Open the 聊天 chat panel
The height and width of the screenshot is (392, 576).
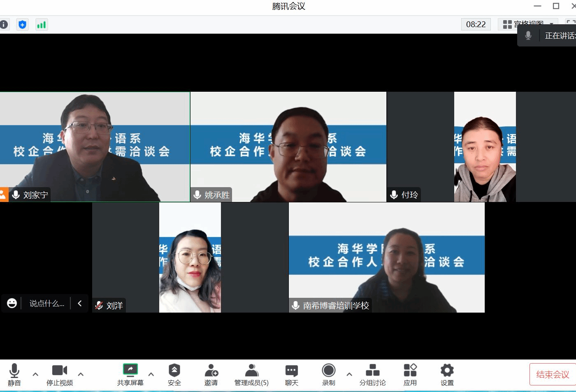coord(291,374)
